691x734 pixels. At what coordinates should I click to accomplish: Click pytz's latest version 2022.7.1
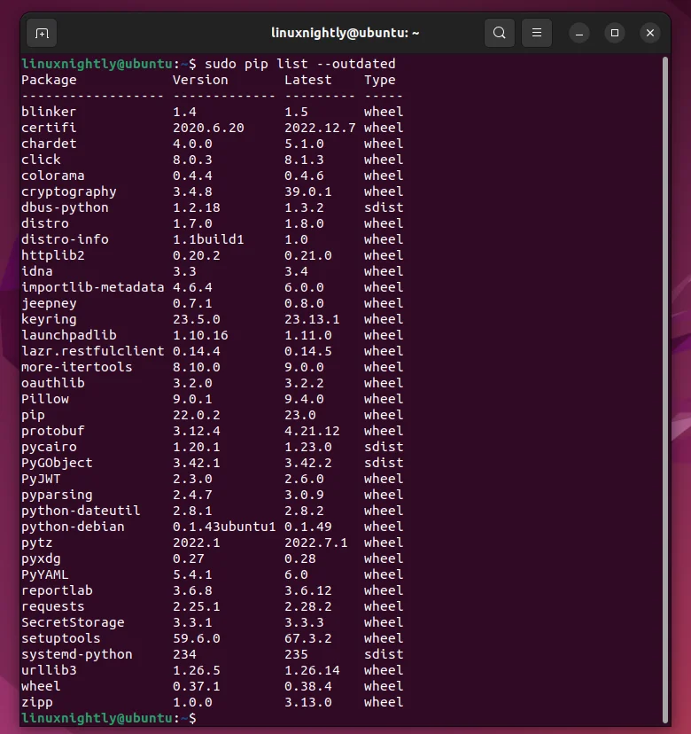(315, 543)
